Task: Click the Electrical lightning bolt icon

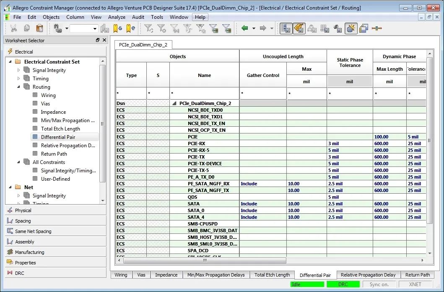Action: [x=10, y=51]
